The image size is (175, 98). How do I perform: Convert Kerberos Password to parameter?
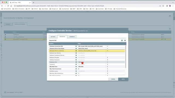[x=107, y=60]
